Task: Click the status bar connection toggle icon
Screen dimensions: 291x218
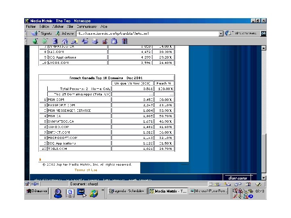Action: pyautogui.click(x=35, y=184)
